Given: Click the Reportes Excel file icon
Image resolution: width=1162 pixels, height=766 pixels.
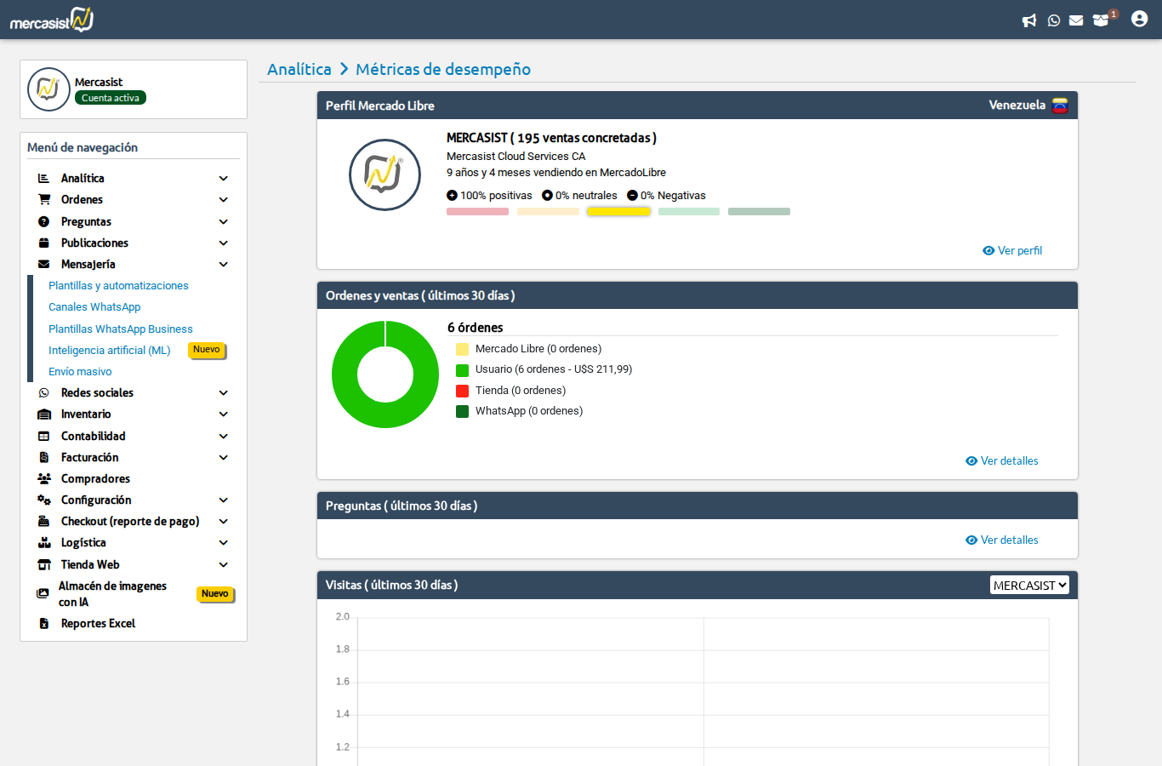Looking at the screenshot, I should (44, 624).
